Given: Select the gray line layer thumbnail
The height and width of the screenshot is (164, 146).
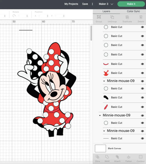Looking at the screenshot, I should 106,138.
